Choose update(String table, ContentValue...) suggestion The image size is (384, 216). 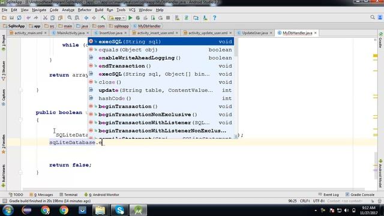coord(161,90)
